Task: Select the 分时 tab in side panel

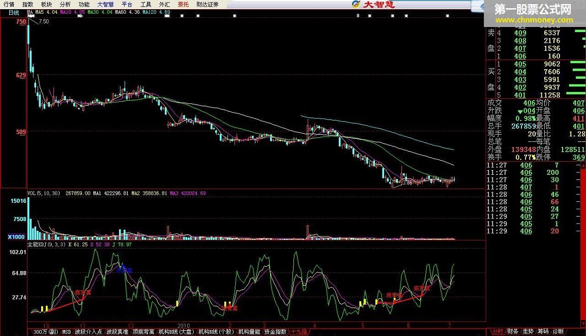Action: point(497,331)
